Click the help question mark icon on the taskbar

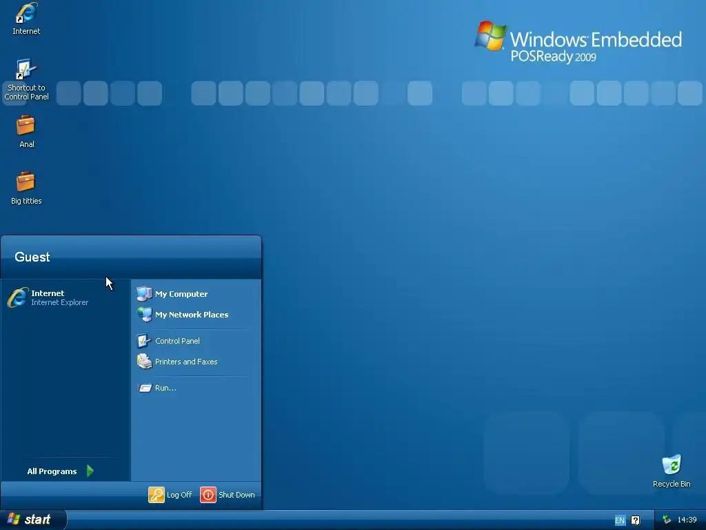click(635, 520)
